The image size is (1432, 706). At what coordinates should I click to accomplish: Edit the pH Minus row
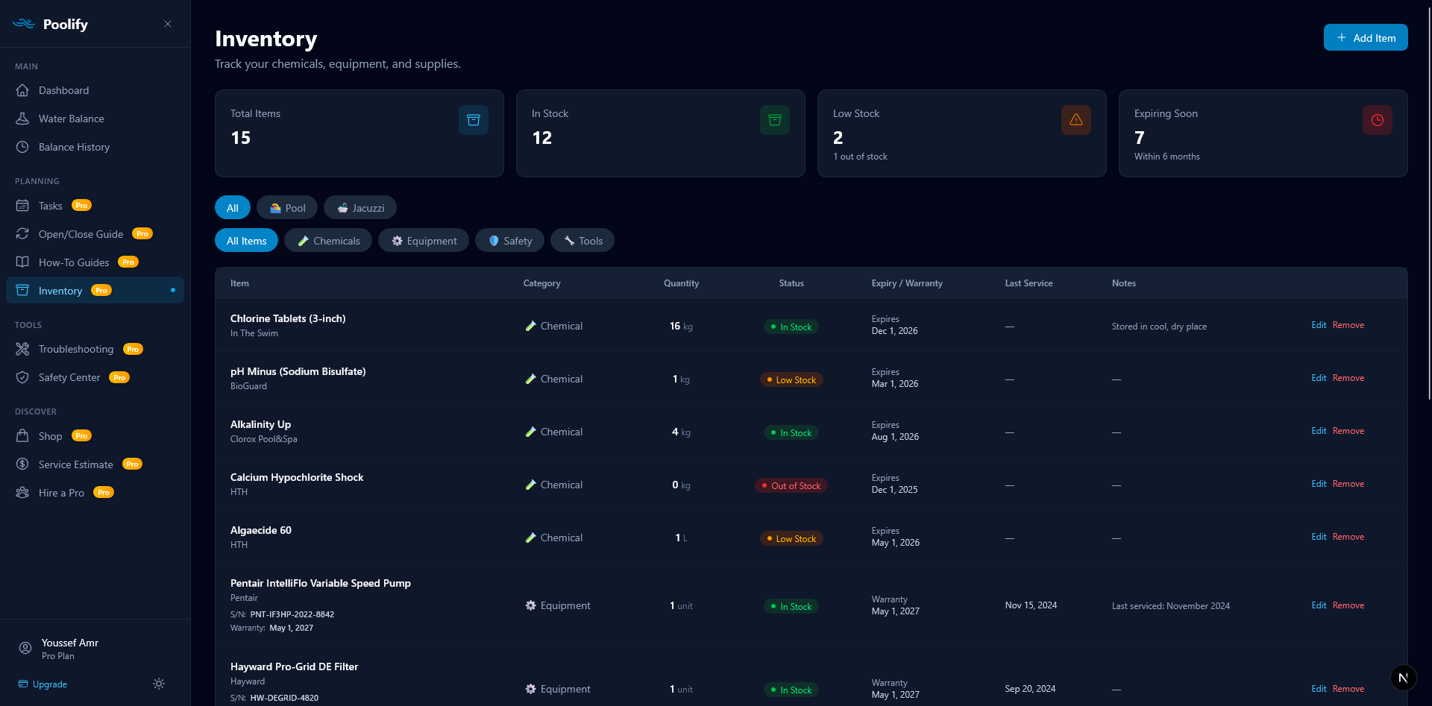[1319, 378]
